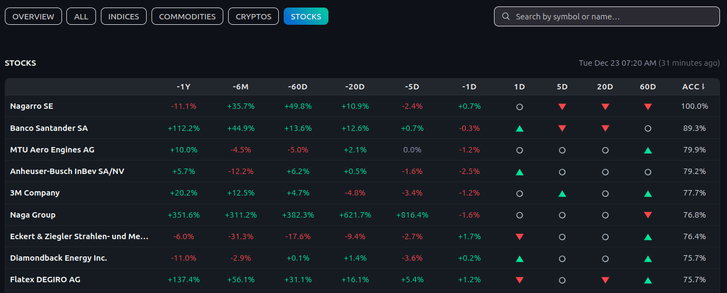The image size is (727, 293).
Task: Click Eckert & Ziegler 1D red down arrow
Action: [519, 236]
